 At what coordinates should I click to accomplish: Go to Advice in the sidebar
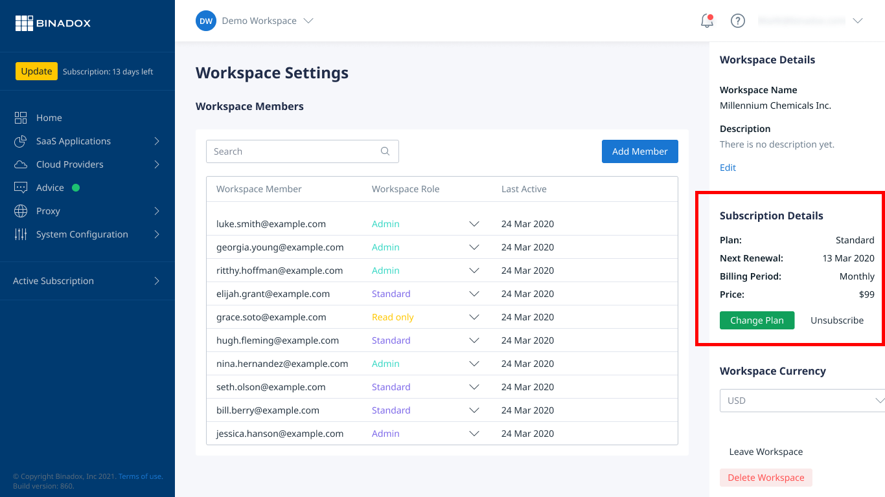(50, 188)
